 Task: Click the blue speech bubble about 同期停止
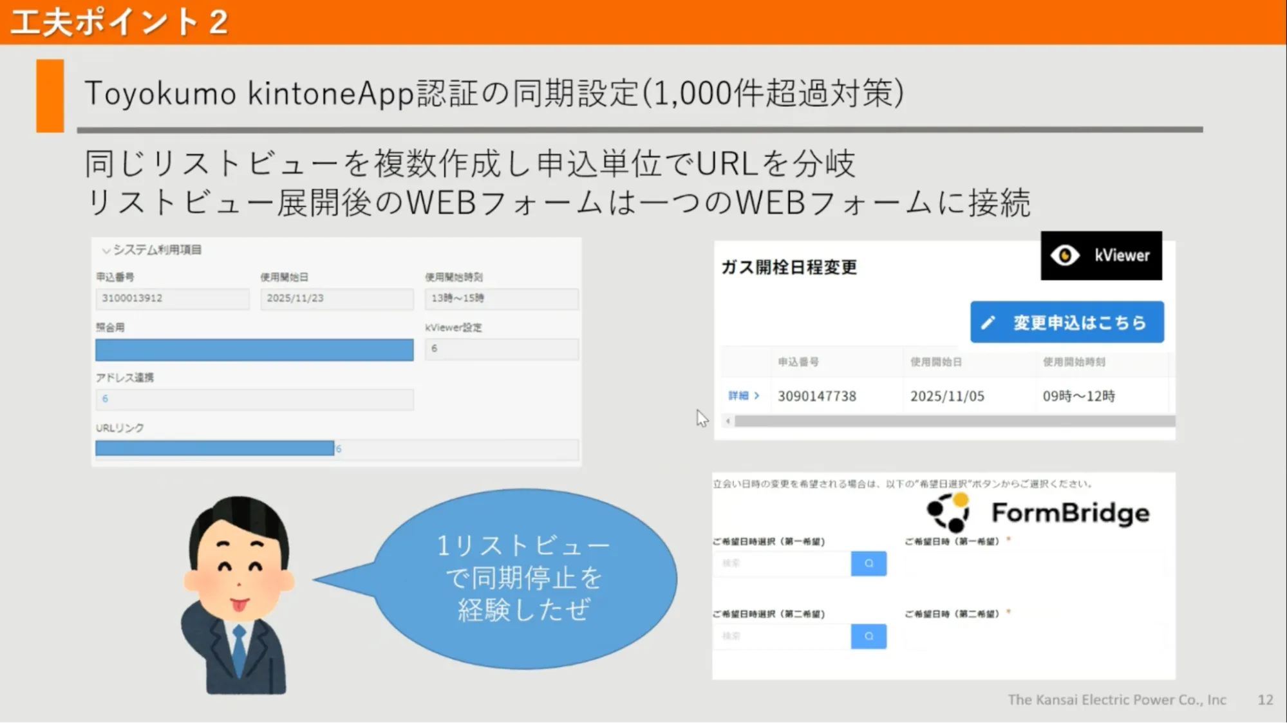pyautogui.click(x=523, y=578)
